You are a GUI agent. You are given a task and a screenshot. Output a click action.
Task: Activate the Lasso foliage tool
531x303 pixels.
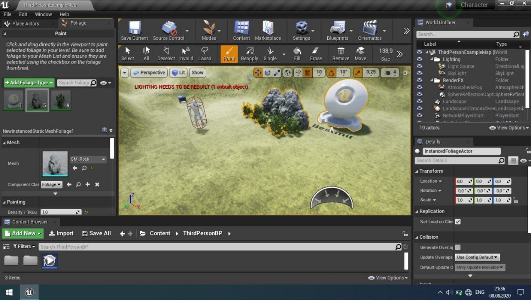pos(205,54)
